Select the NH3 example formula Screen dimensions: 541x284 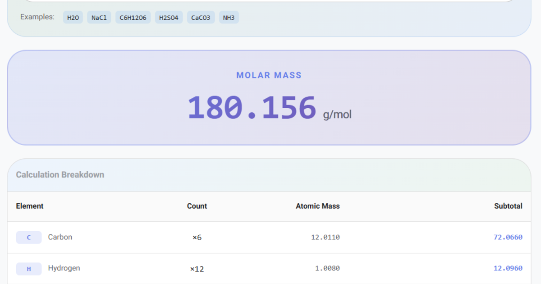click(229, 17)
